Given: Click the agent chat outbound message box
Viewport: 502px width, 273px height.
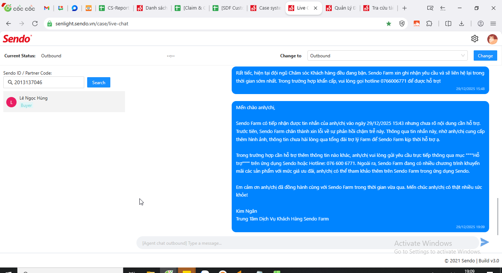Looking at the screenshot, I should tap(307, 243).
